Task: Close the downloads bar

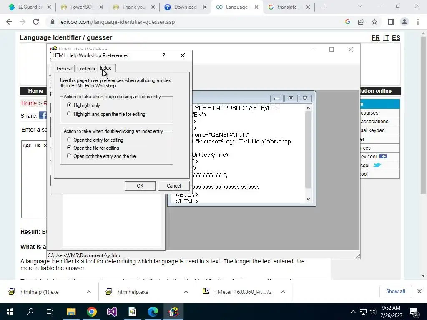Action: 419,291
